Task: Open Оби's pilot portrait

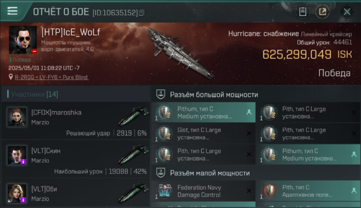Action: point(17,193)
